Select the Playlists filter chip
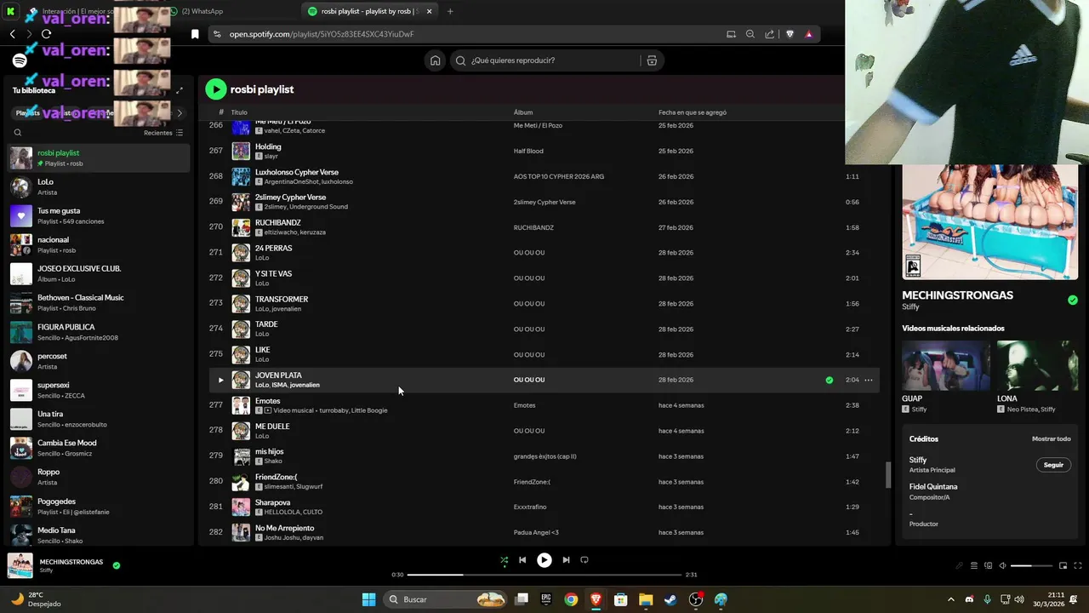The height and width of the screenshot is (613, 1089). click(x=27, y=112)
